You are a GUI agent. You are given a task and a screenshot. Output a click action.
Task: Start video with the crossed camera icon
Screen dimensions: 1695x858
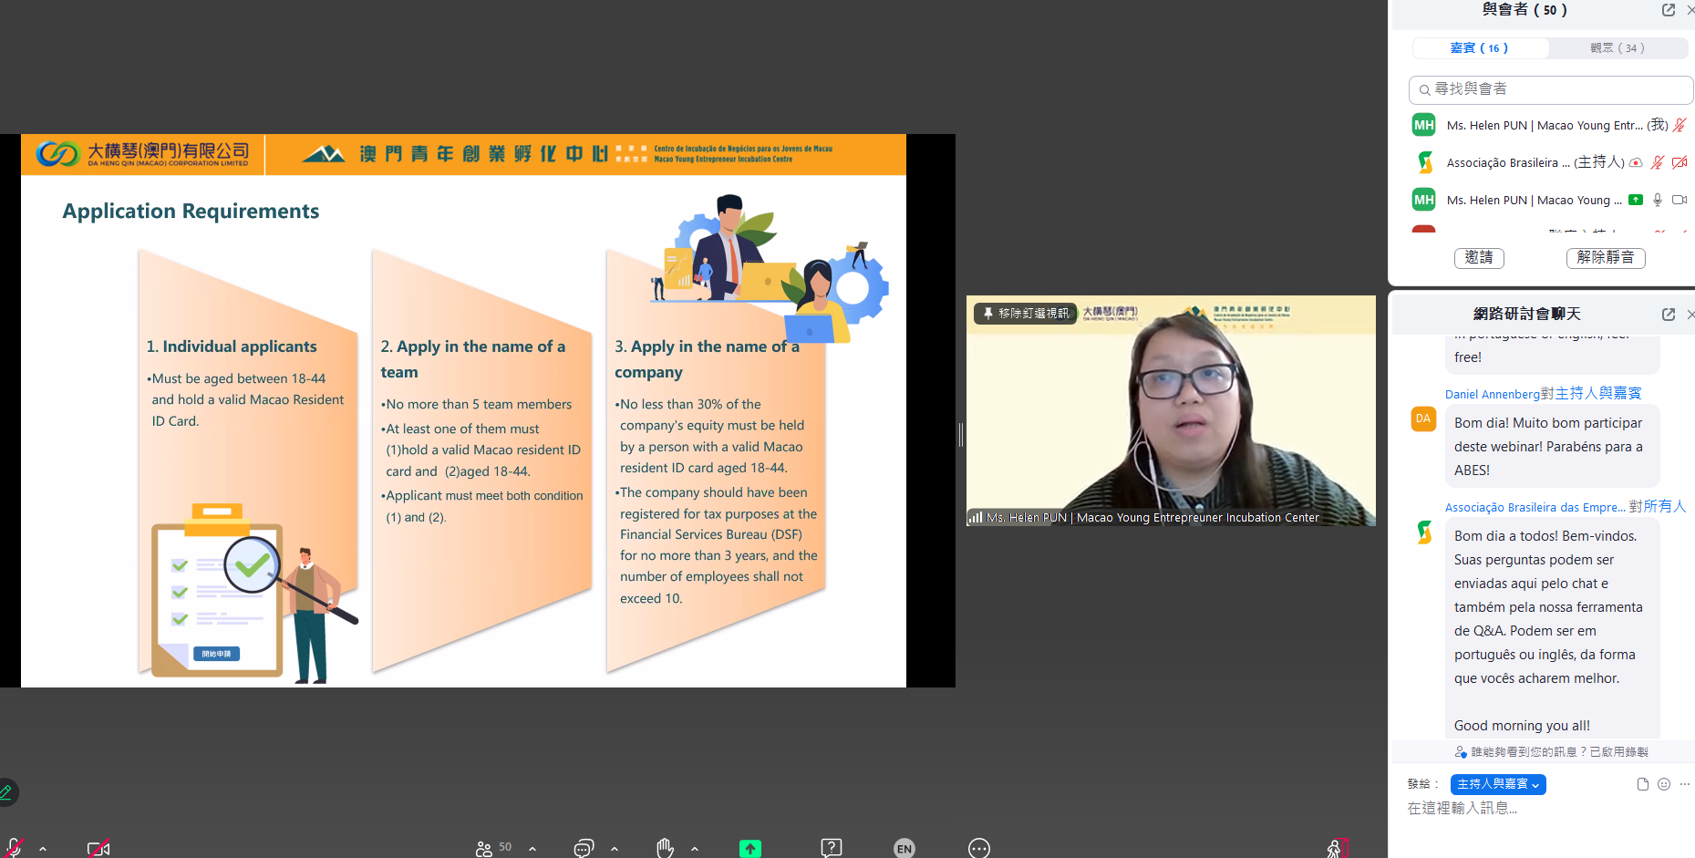(x=98, y=849)
